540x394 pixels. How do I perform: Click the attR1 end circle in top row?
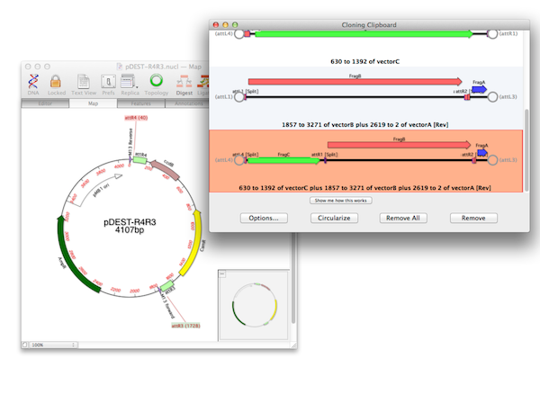(492, 33)
